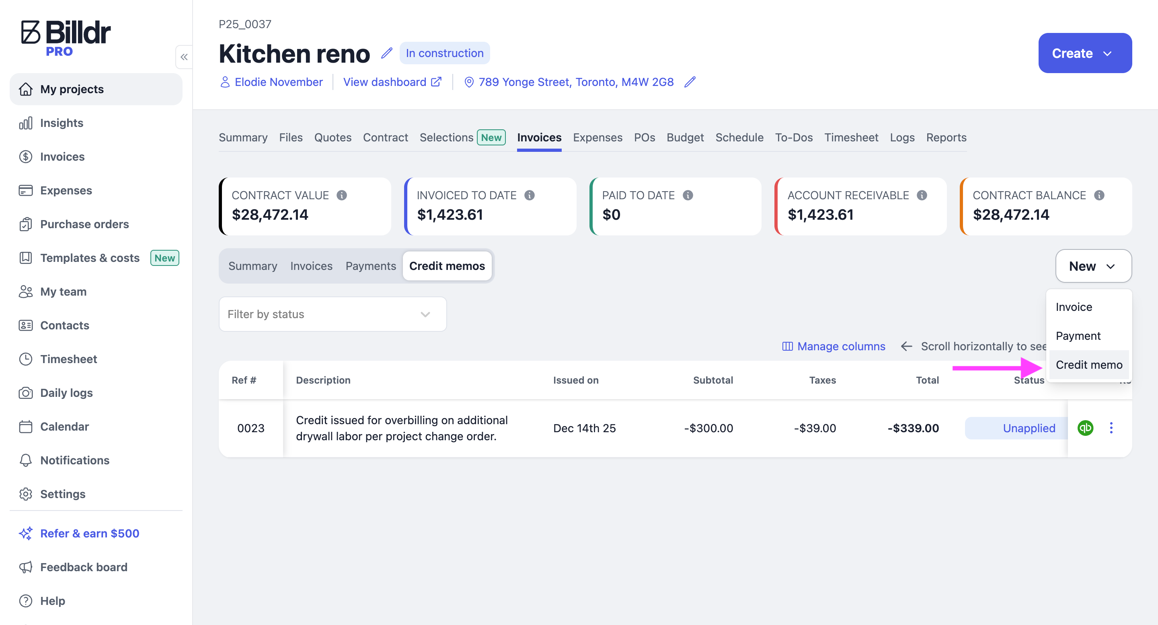Click the -$339.00 total value

point(913,428)
